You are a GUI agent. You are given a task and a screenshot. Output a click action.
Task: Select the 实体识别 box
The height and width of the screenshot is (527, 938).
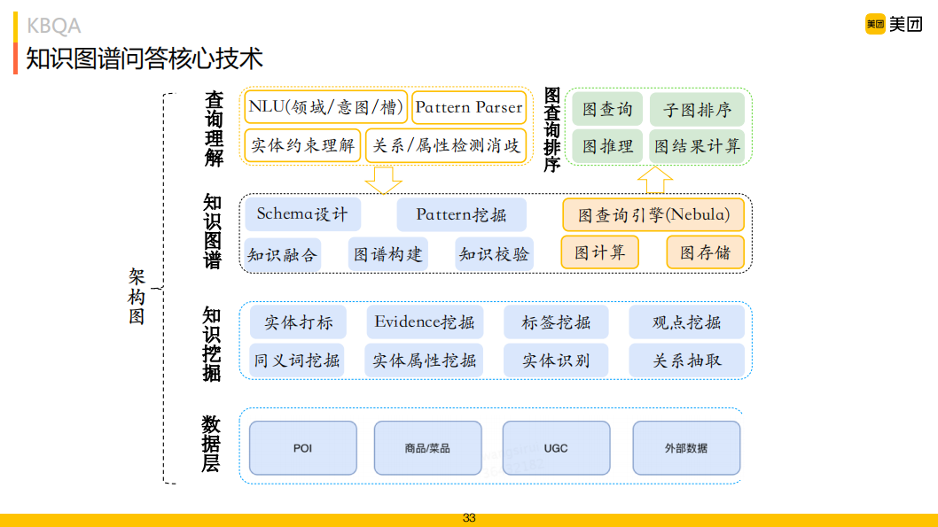[556, 360]
